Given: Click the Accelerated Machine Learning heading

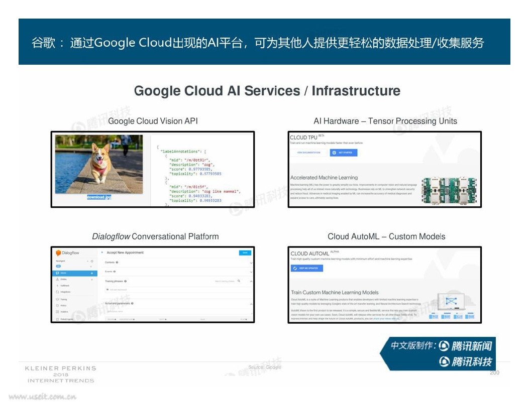Looking at the screenshot, I should 324,178.
